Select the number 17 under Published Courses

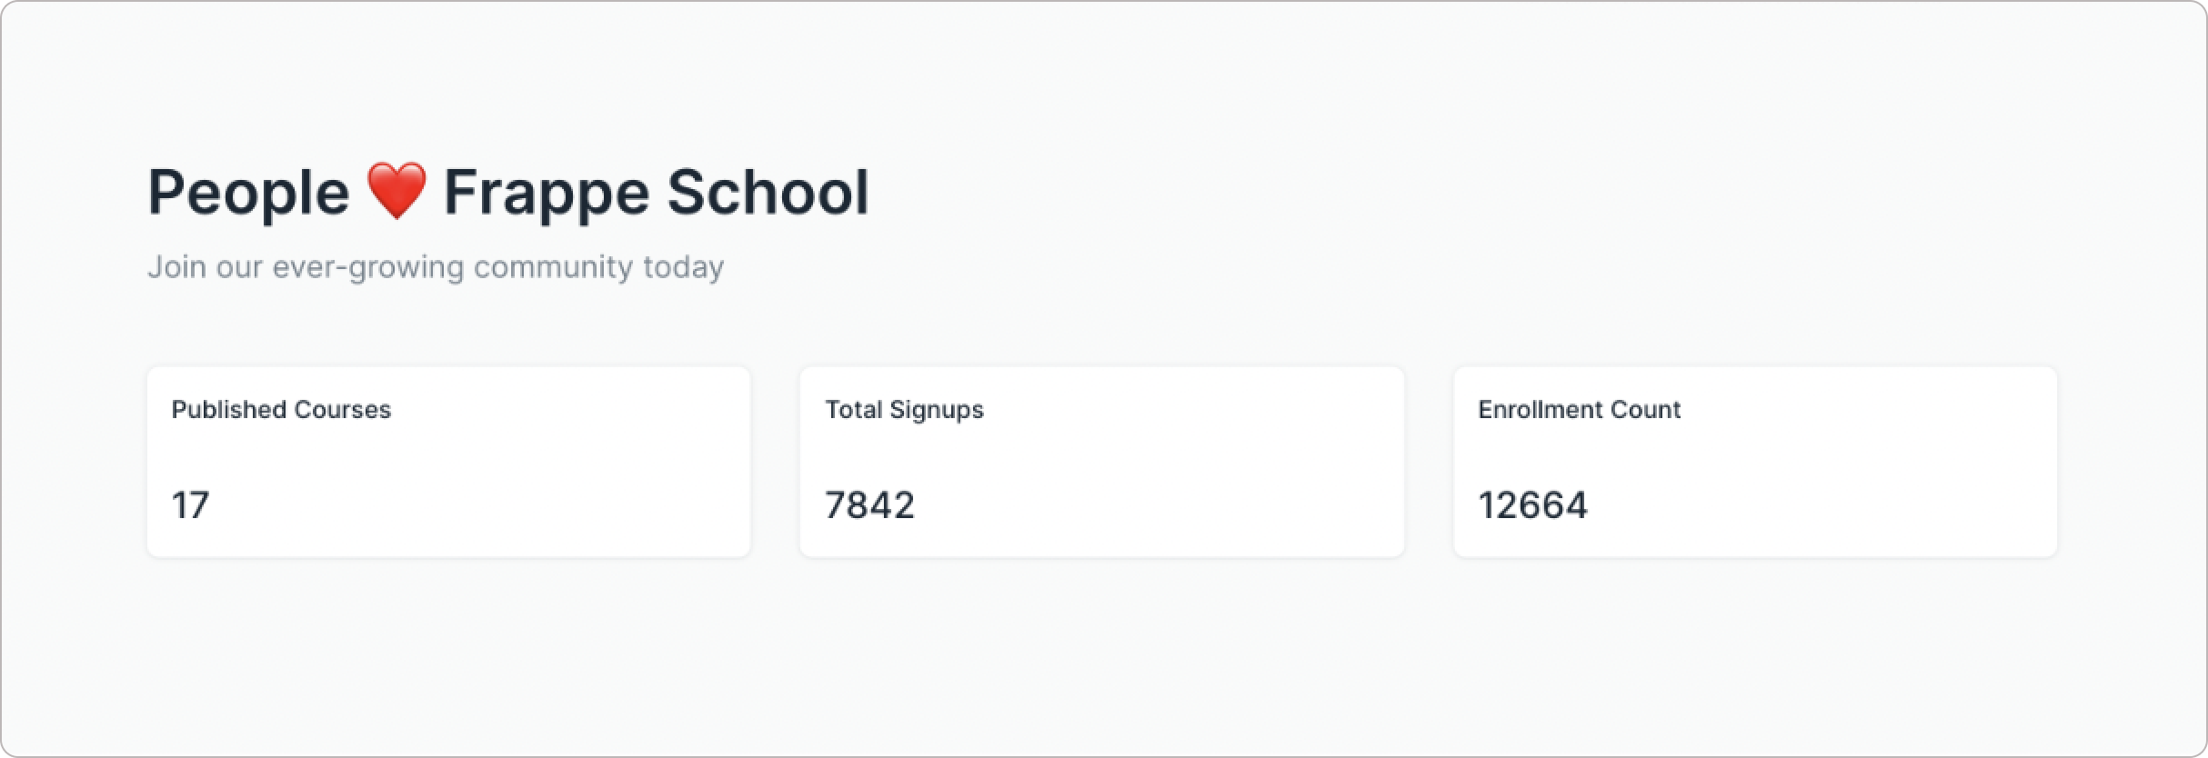click(x=190, y=505)
